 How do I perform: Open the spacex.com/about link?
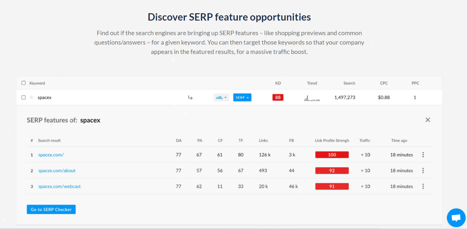tap(57, 170)
